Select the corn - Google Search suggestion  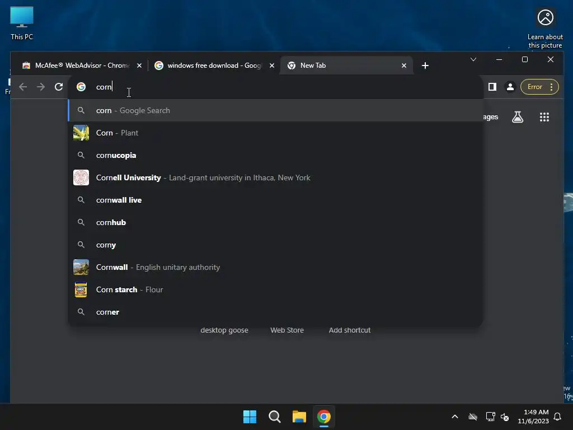(x=275, y=110)
